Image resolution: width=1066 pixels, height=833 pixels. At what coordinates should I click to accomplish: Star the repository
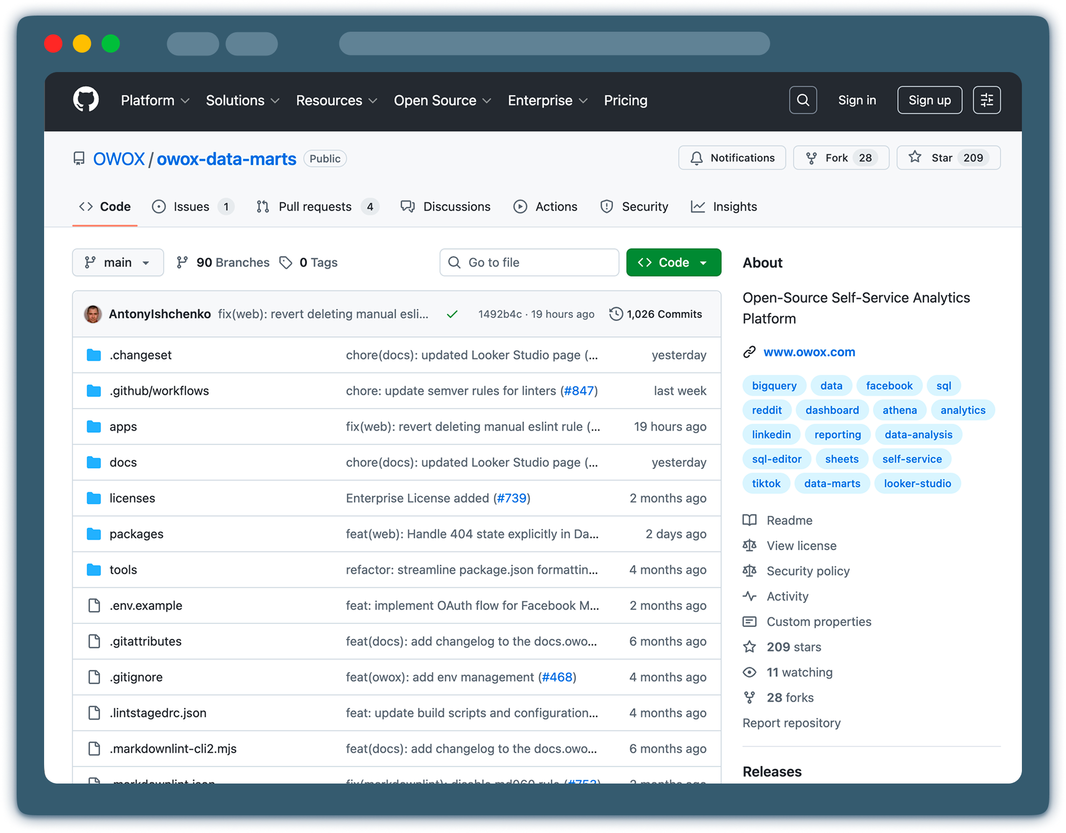click(948, 158)
